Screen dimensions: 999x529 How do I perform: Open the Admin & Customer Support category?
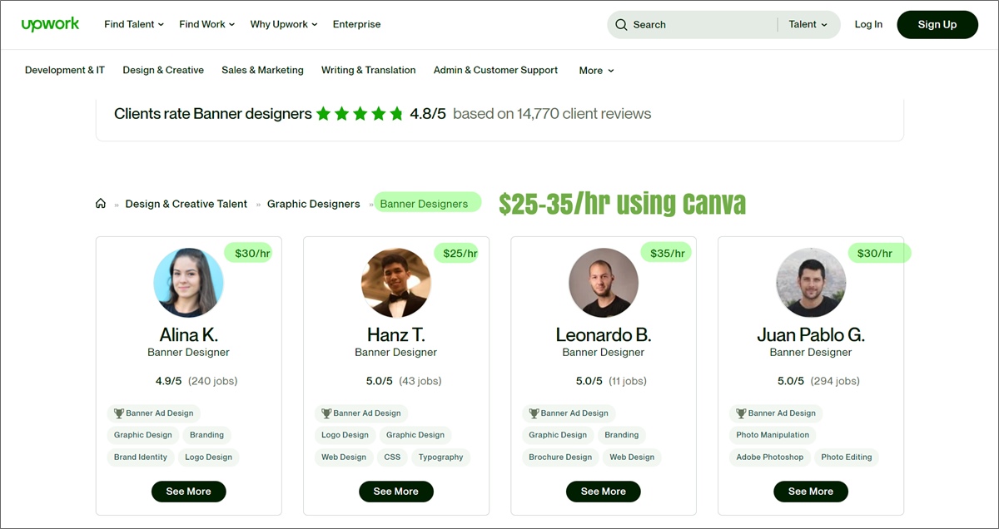[x=495, y=71]
